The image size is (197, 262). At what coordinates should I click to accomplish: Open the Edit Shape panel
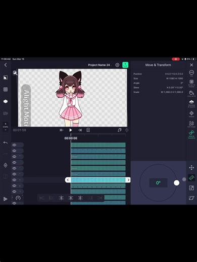[x=191, y=124]
